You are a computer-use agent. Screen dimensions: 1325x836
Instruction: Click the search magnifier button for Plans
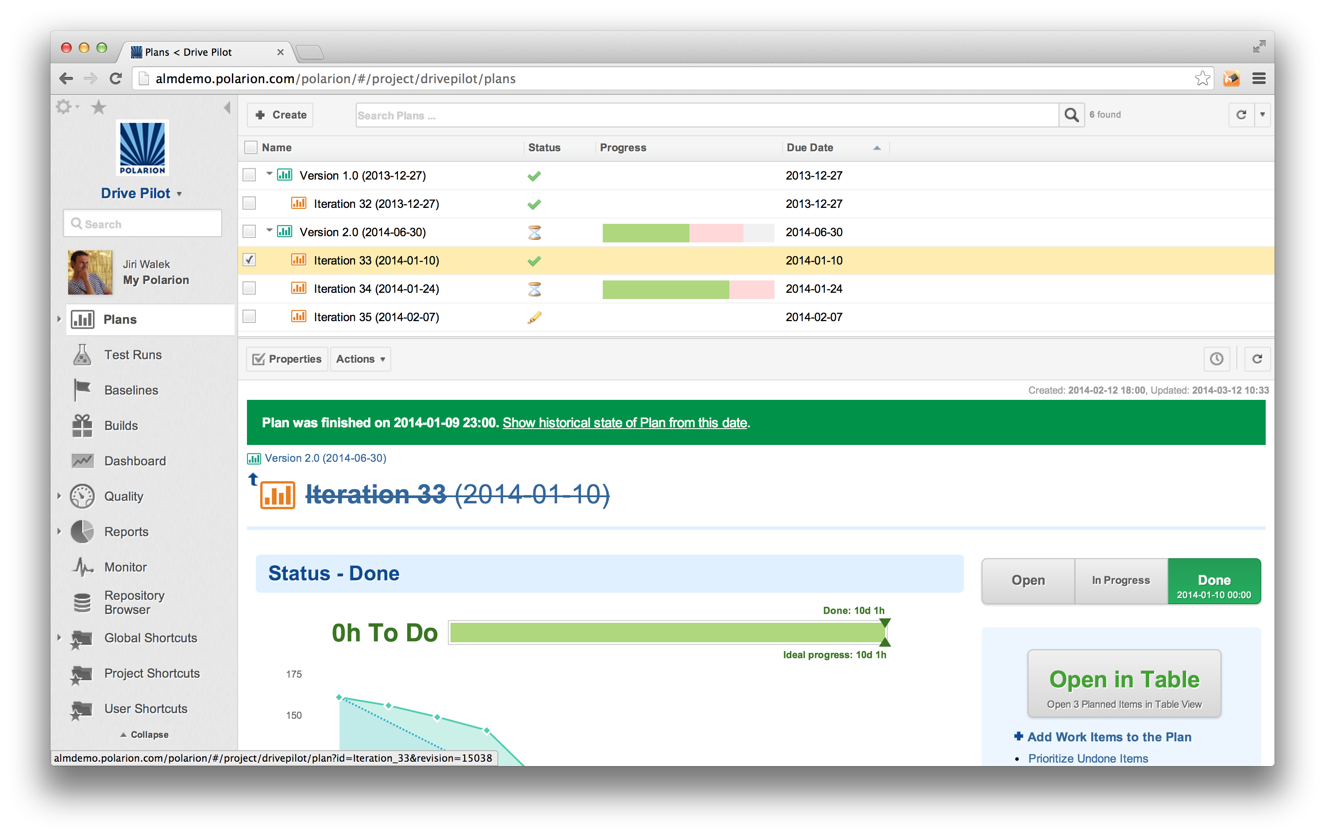[x=1071, y=115]
